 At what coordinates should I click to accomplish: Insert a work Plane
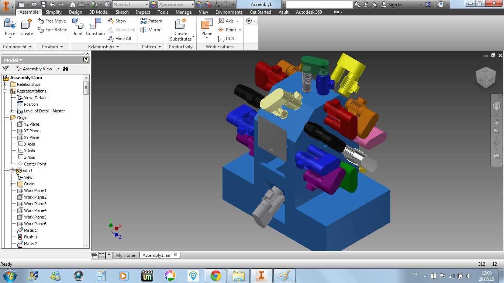tap(207, 29)
